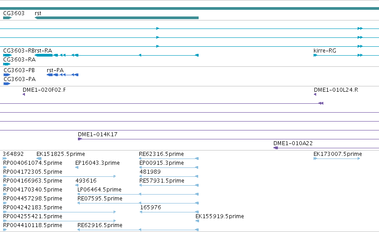Click the EK173007.5prime EST label
The height and width of the screenshot is (232, 379).
[x=338, y=154]
